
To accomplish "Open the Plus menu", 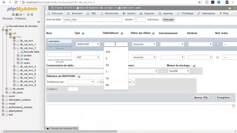I will pyautogui.click(x=224, y=13).
